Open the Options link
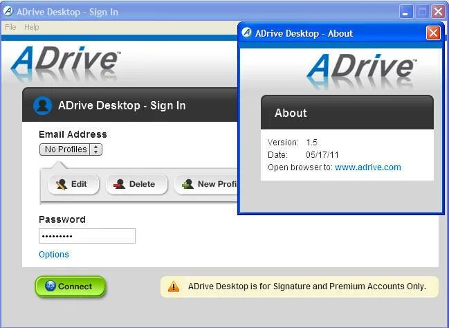Image resolution: width=449 pixels, height=328 pixels. pyautogui.click(x=54, y=255)
